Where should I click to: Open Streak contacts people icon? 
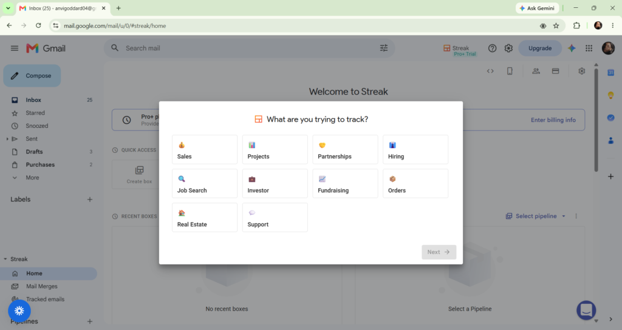(x=536, y=72)
